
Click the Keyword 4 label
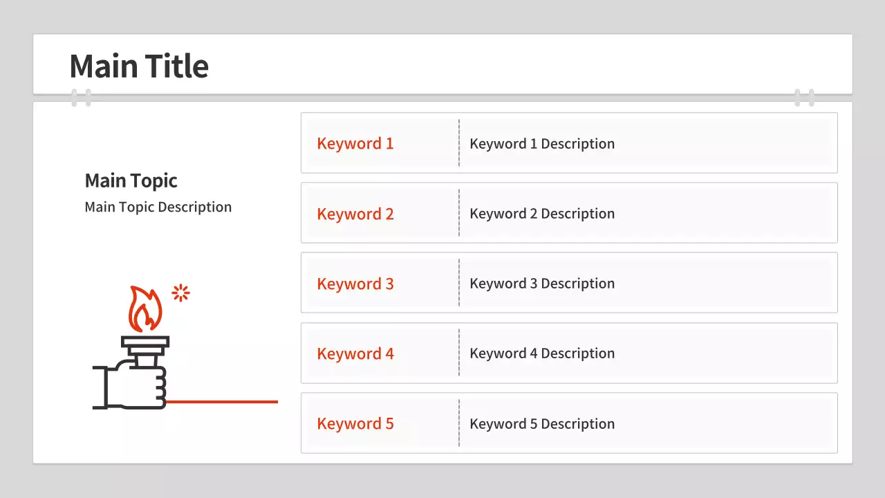355,354
